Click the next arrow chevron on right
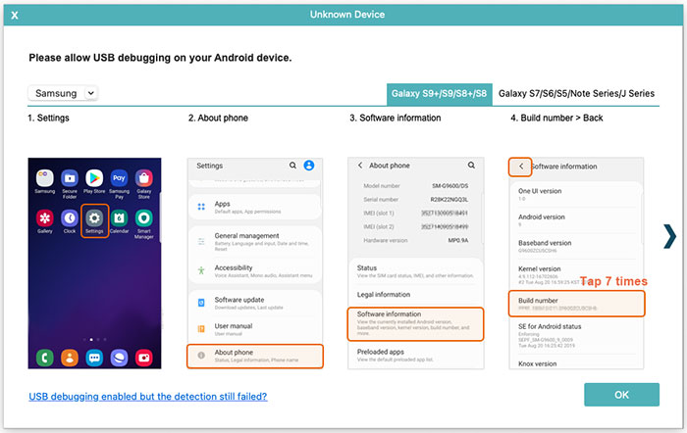The height and width of the screenshot is (433, 687). (x=669, y=236)
